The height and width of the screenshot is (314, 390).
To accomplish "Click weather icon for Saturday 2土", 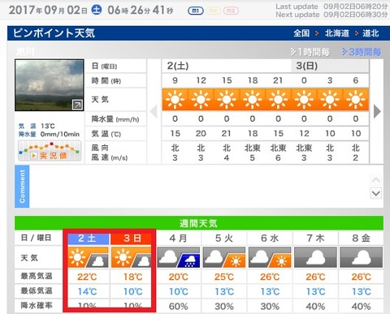I will pos(88,257).
